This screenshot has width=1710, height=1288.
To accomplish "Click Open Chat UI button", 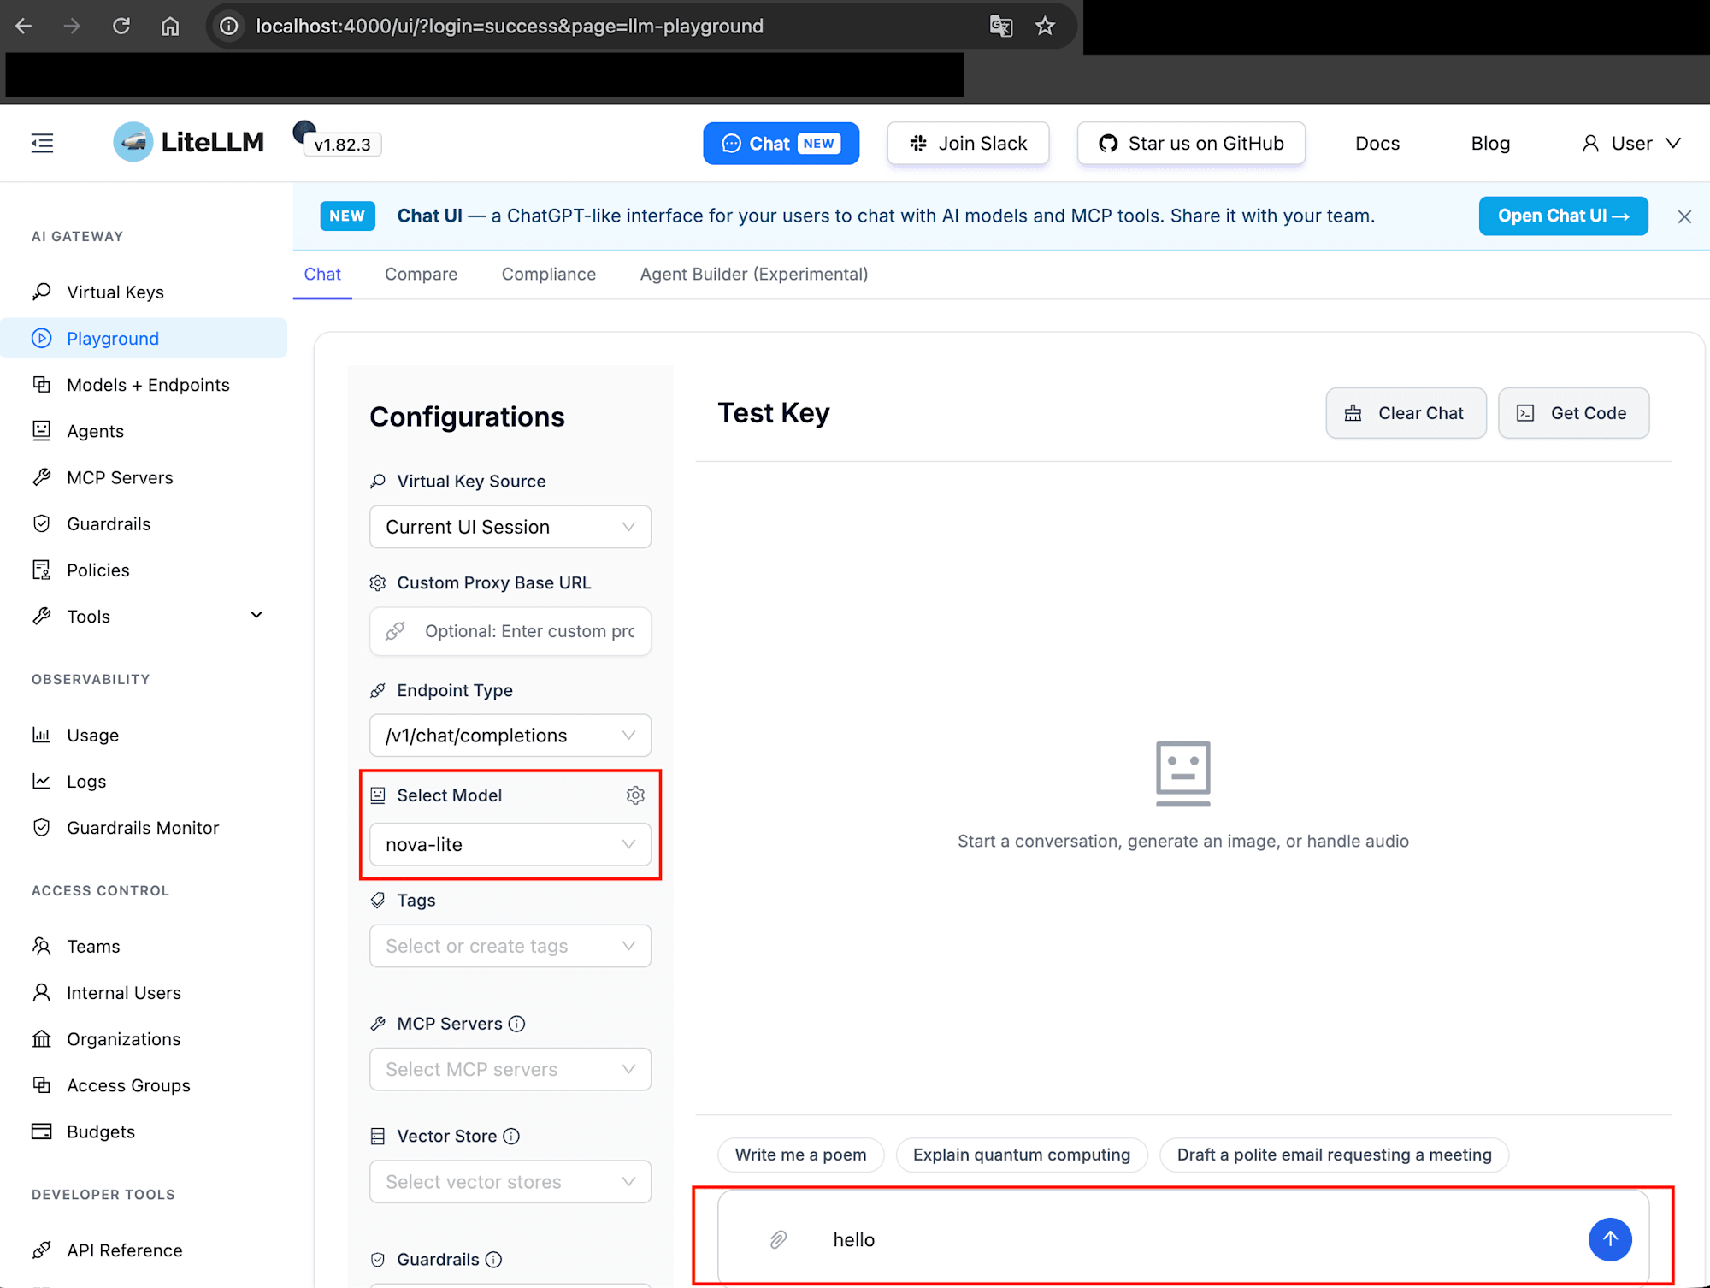I will [x=1563, y=216].
